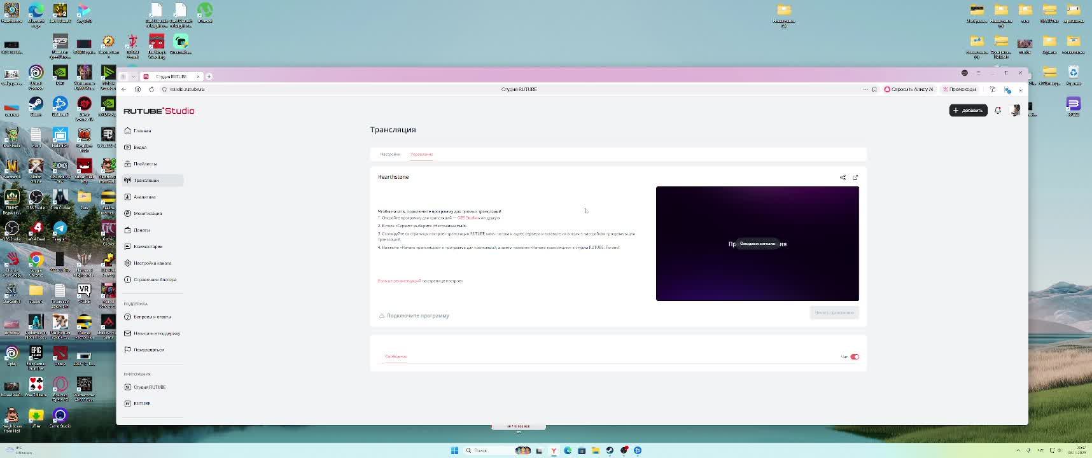Open the notifications bell
1092x458 pixels.
point(998,110)
